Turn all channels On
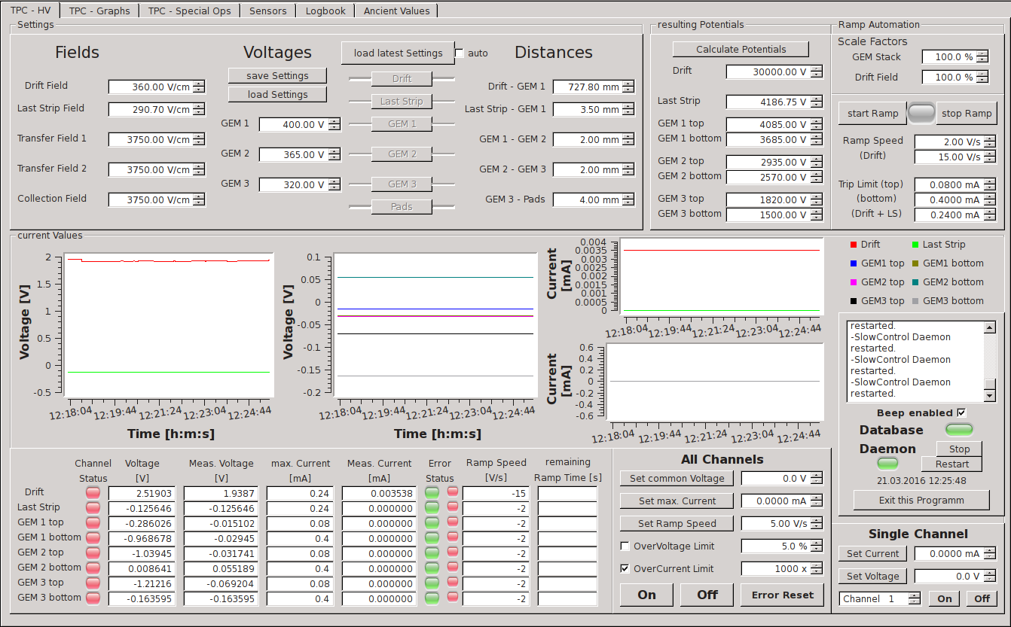 click(646, 595)
